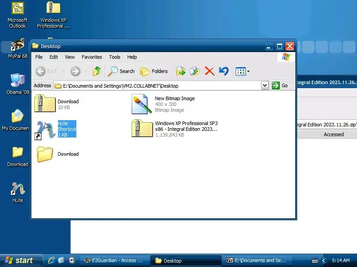Toggle the Folders pane
The height and width of the screenshot is (267, 357).
point(154,71)
